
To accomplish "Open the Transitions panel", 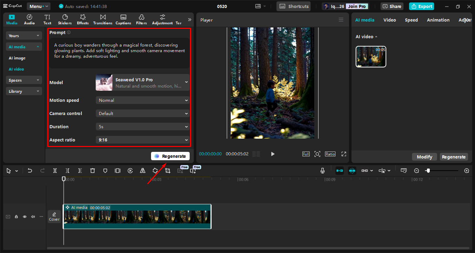I will tap(103, 19).
